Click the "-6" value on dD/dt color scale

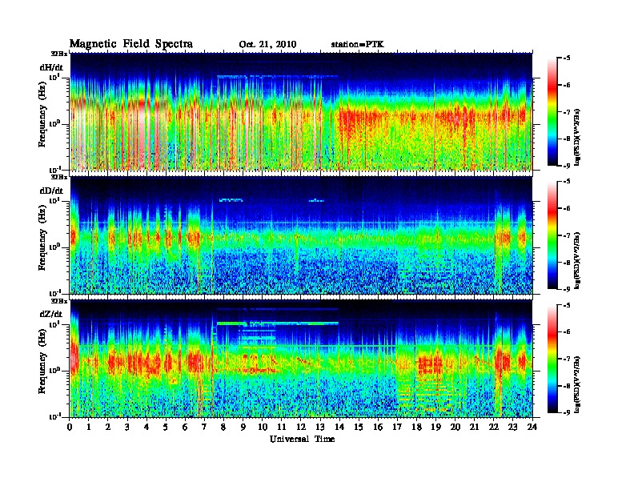coord(567,209)
